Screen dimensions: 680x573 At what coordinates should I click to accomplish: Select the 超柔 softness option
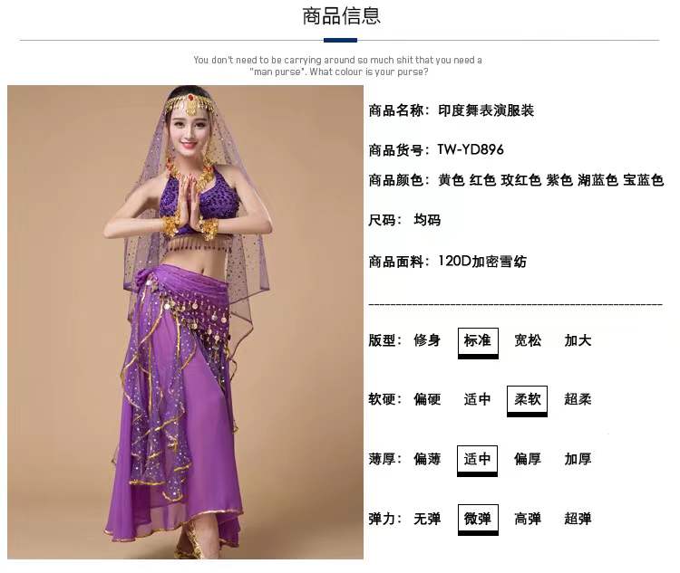pyautogui.click(x=578, y=399)
